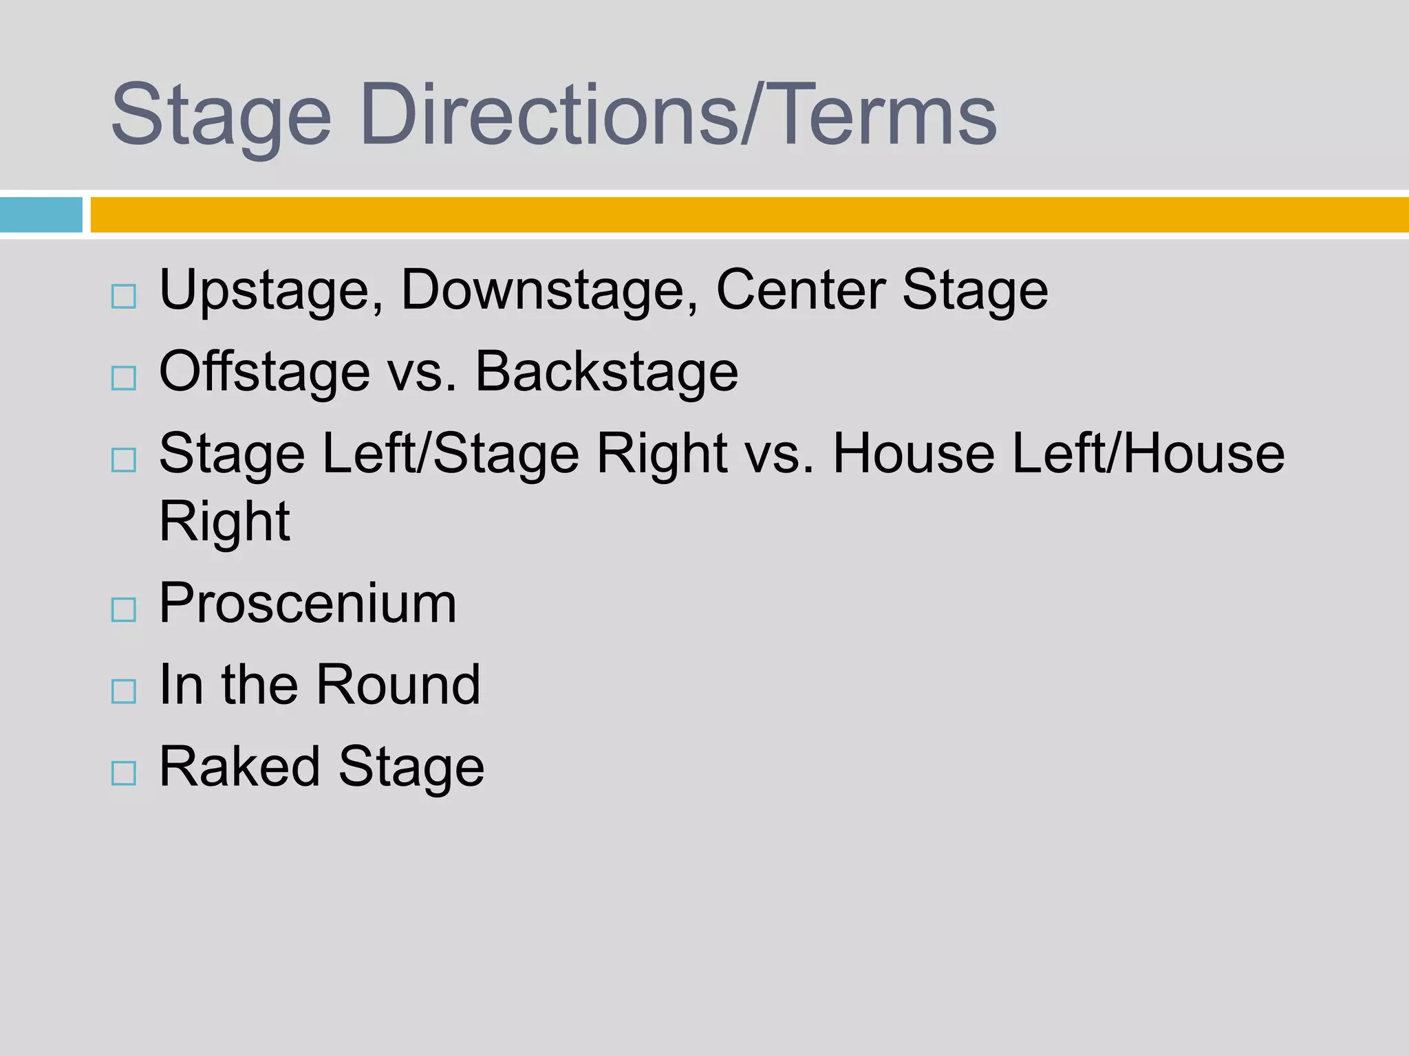Click the orange horizontal divider bar
The height and width of the screenshot is (1056, 1409).
pos(749,214)
